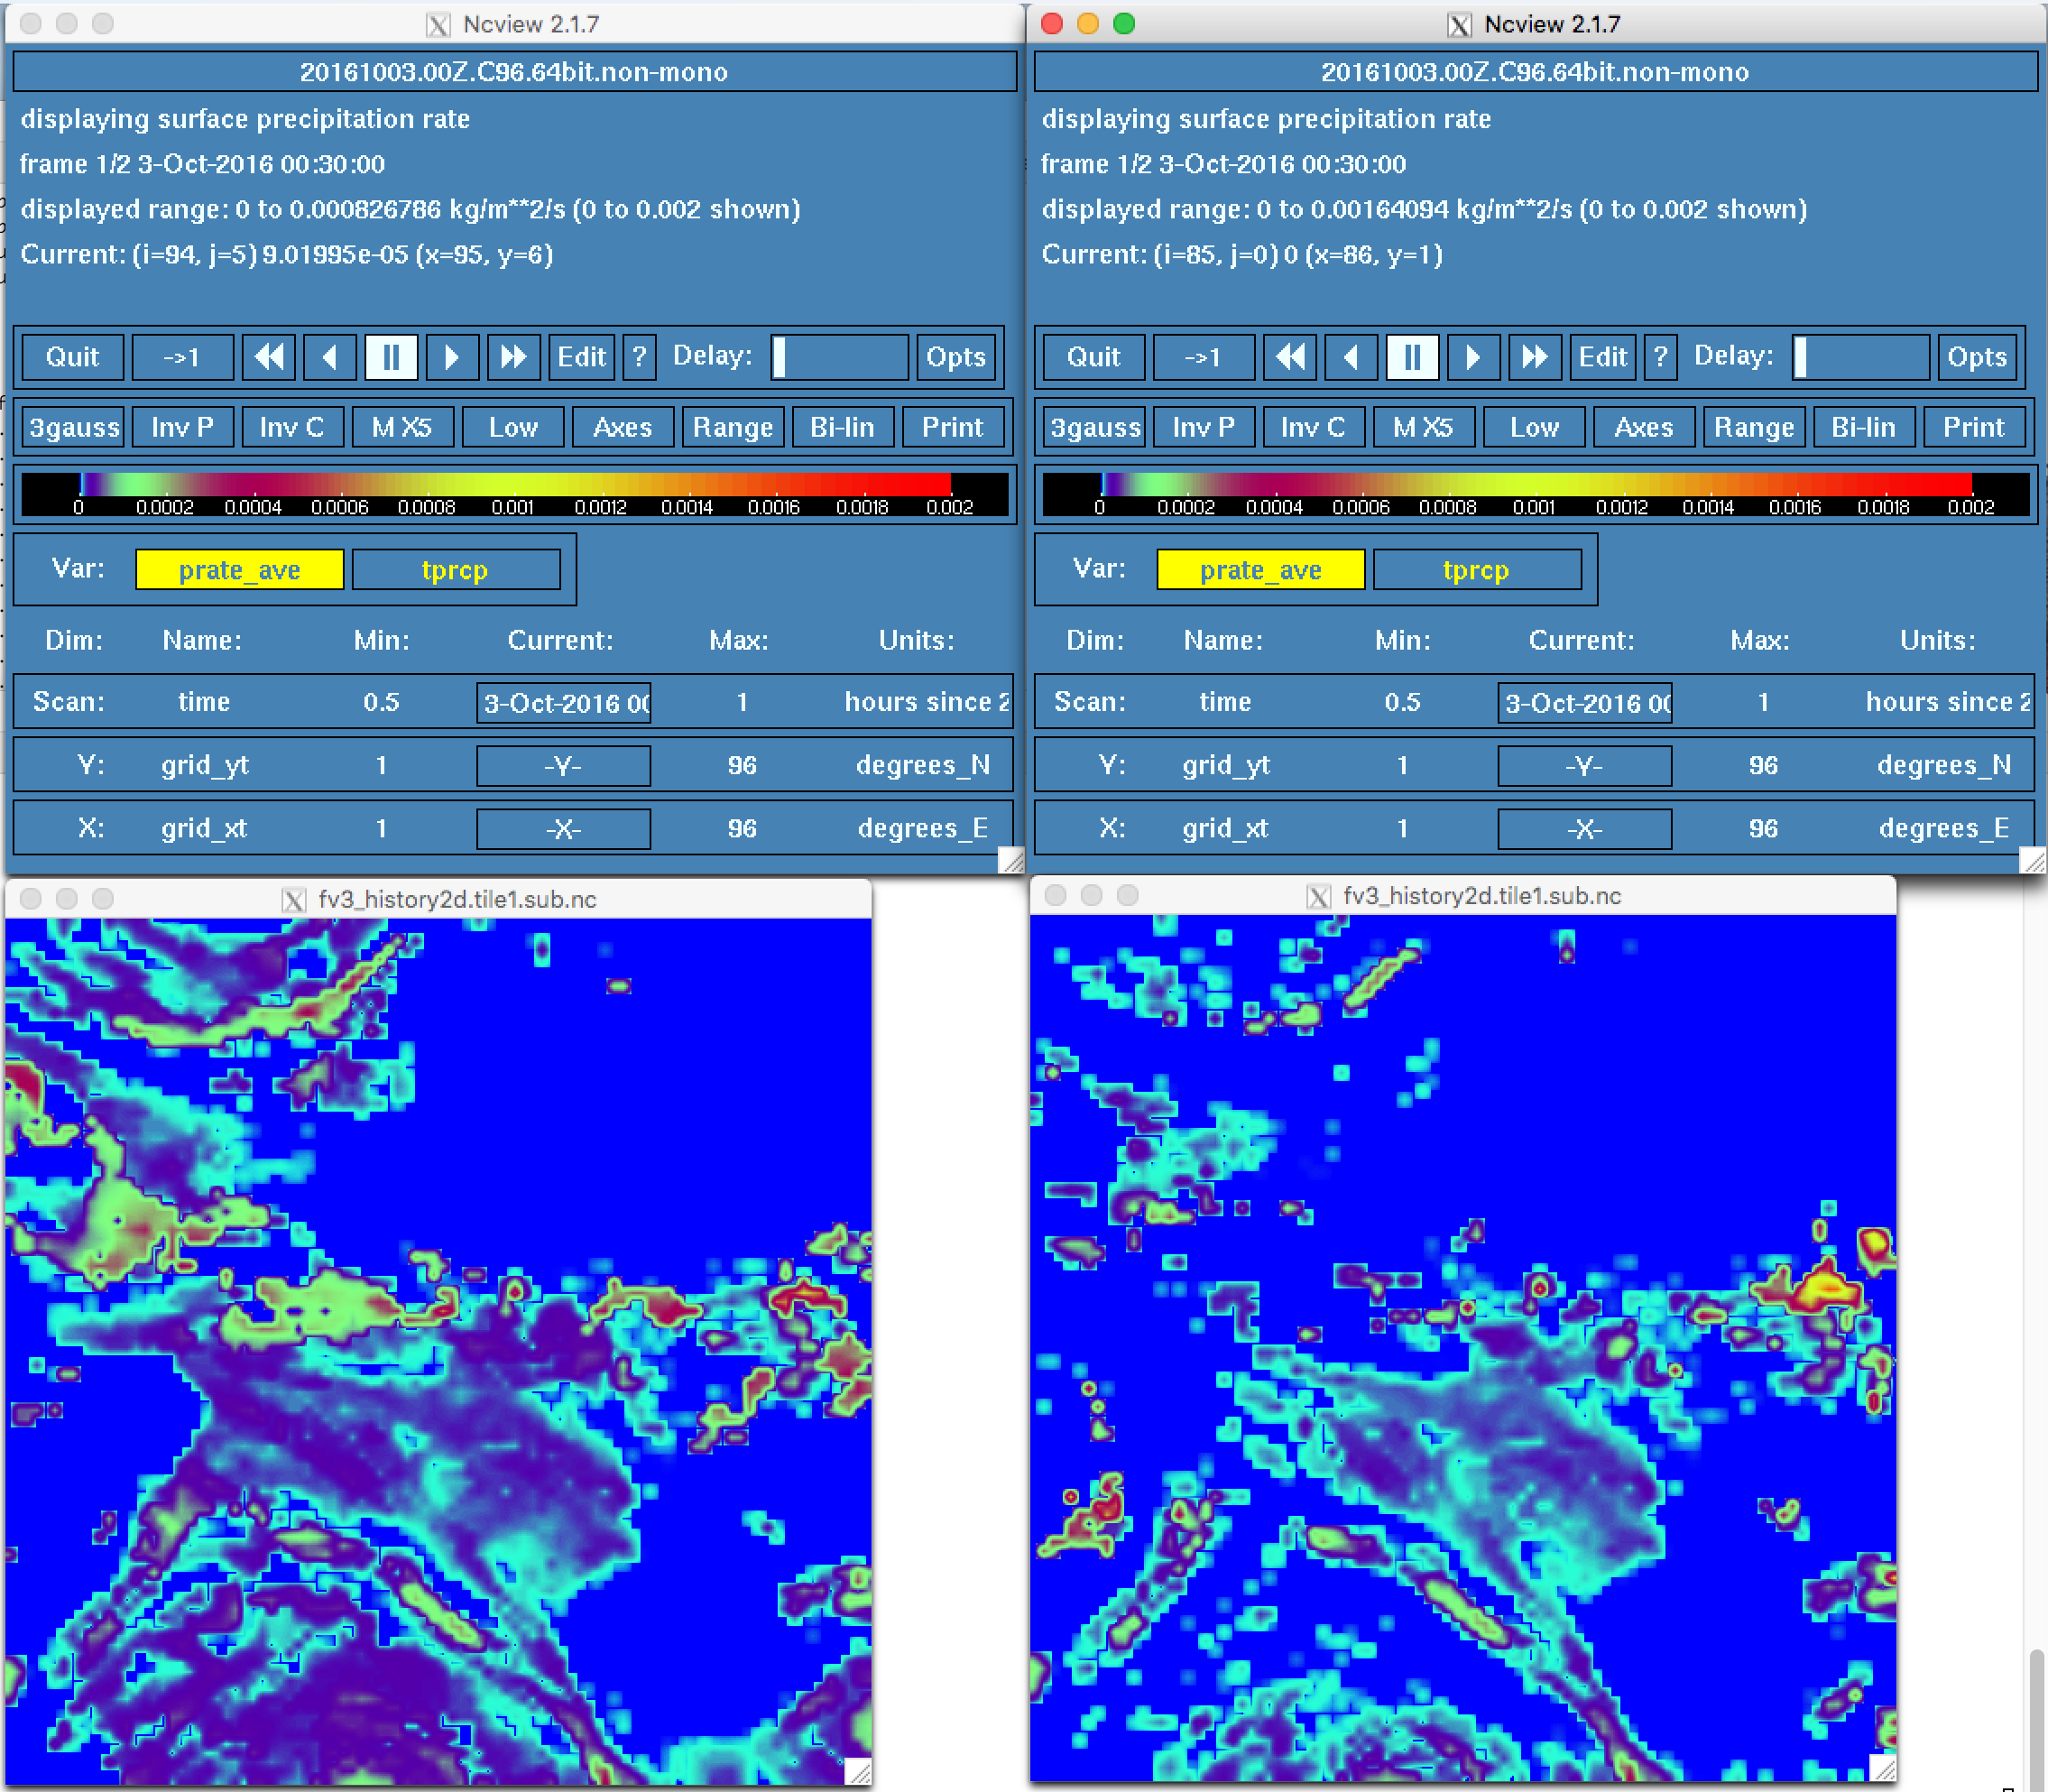
Task: Click play-forward arrow in left Ncview window
Action: (x=452, y=357)
